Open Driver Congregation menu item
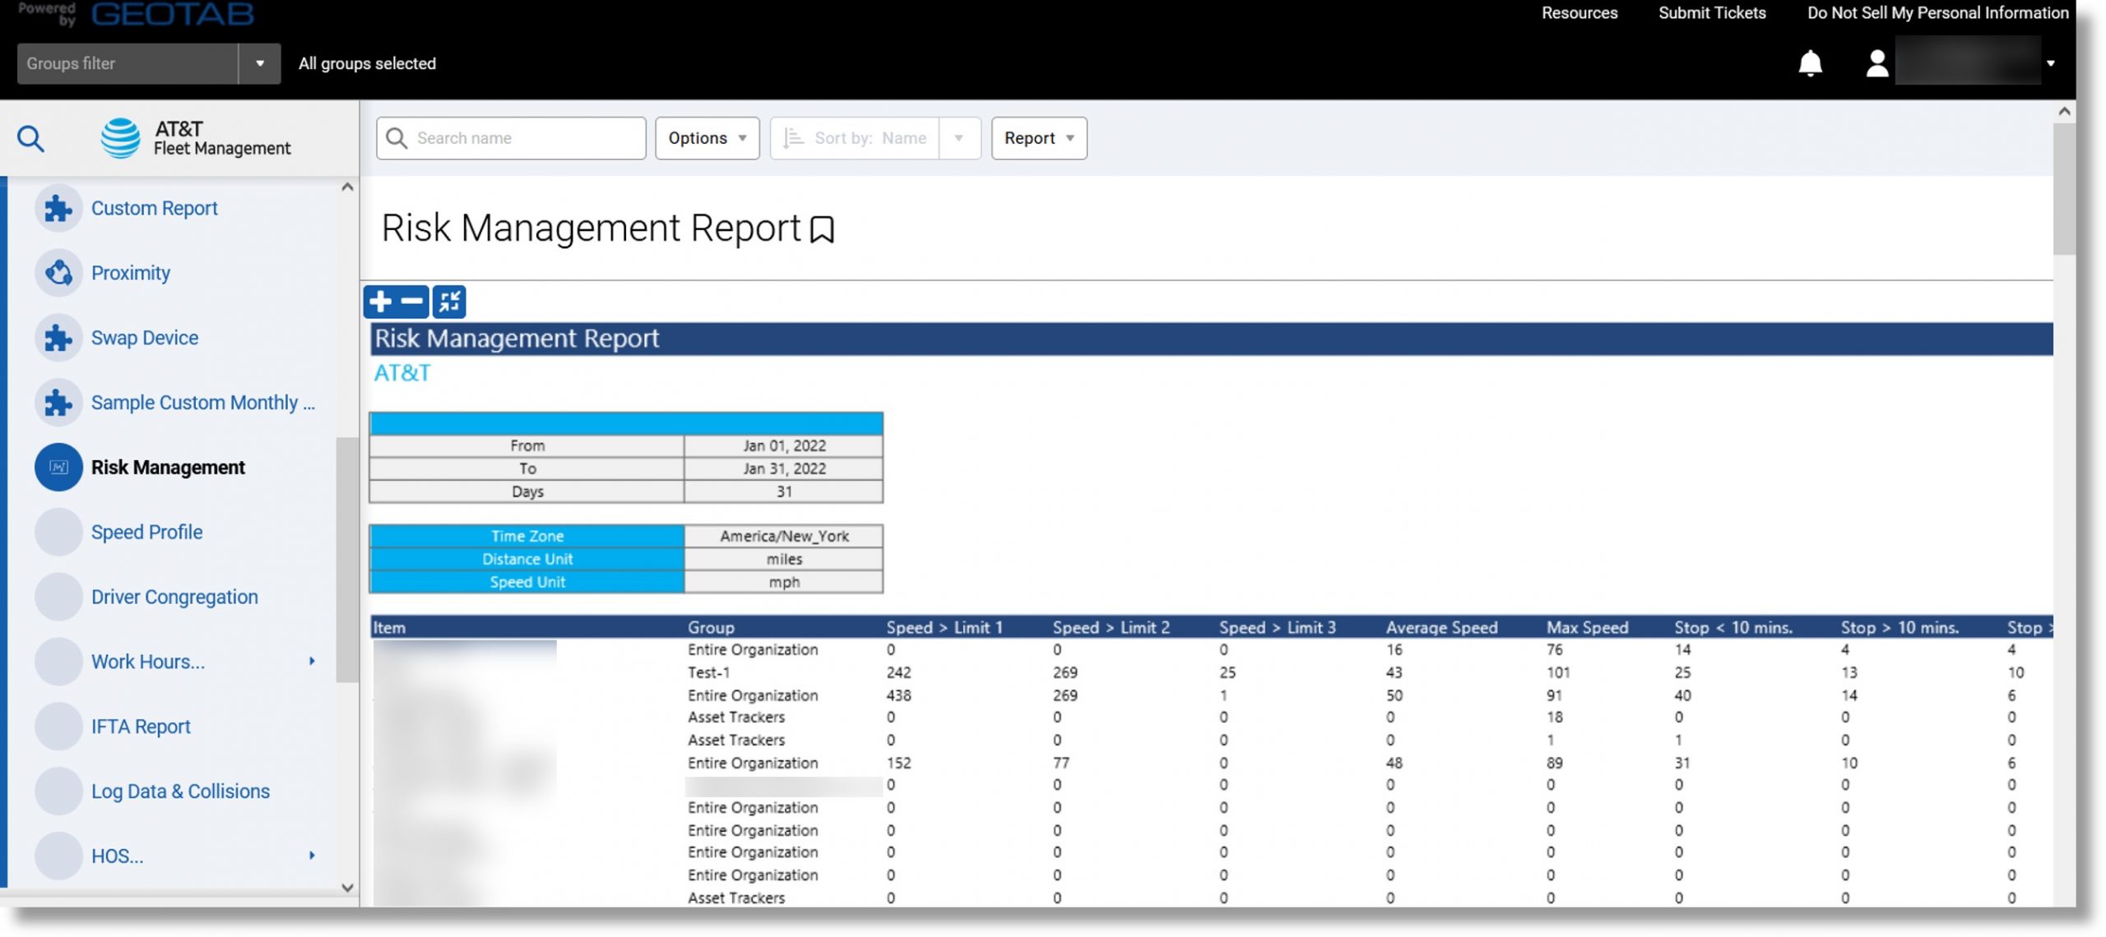Image resolution: width=2106 pixels, height=937 pixels. (174, 598)
